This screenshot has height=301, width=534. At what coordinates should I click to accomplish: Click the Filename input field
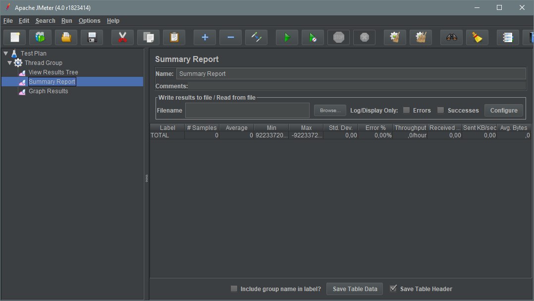pos(247,111)
